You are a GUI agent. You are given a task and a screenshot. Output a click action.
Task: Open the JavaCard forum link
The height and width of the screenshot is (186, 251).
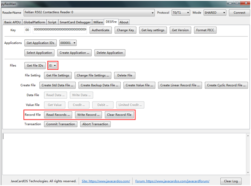pyautogui.click(x=172, y=181)
